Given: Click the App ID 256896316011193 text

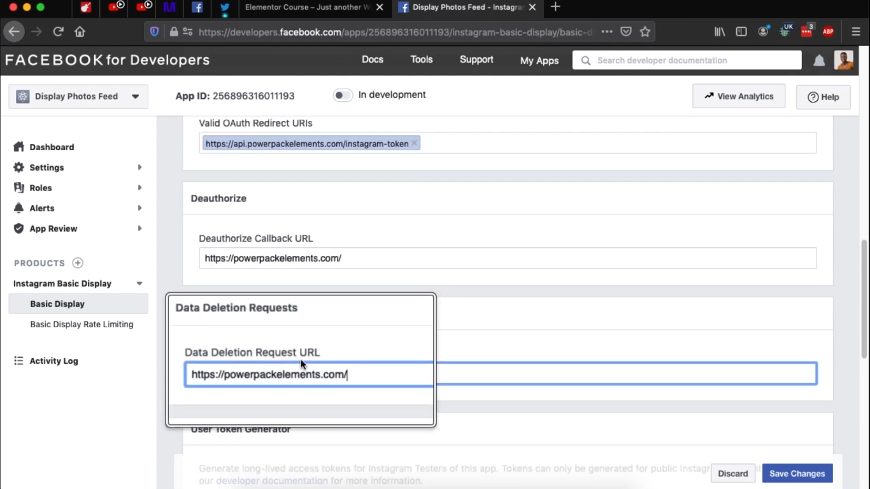Looking at the screenshot, I should click(235, 96).
